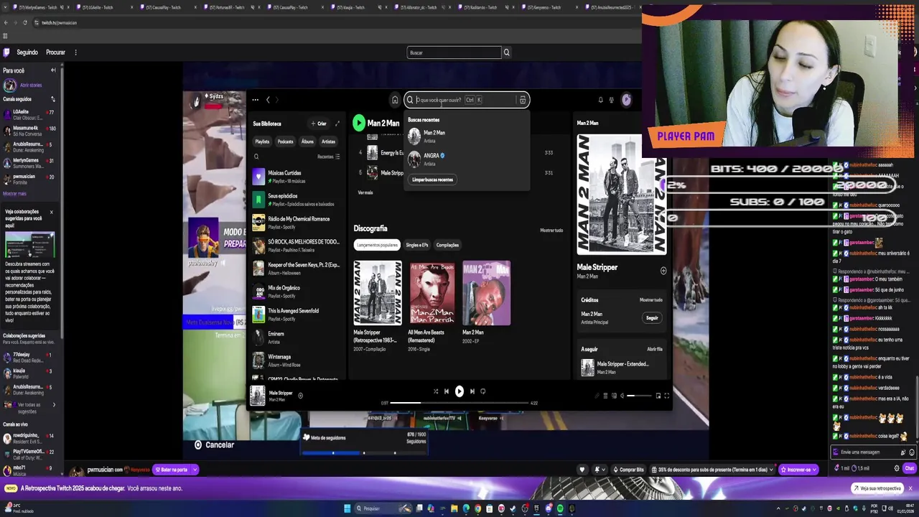The image size is (919, 517).
Task: Open the Spotify queue icon
Action: (605, 396)
